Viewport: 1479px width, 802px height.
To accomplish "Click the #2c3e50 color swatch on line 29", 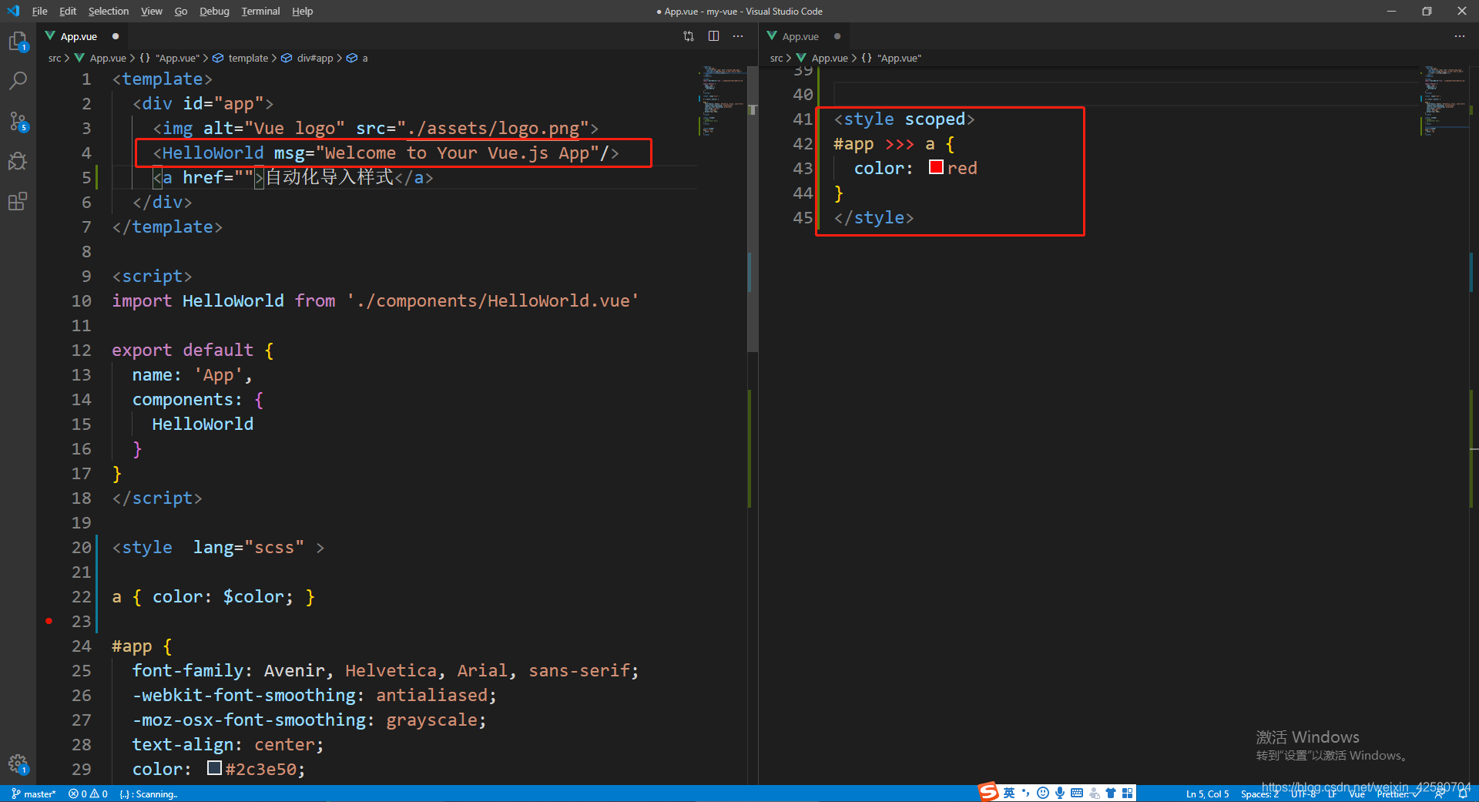I will tap(214, 768).
